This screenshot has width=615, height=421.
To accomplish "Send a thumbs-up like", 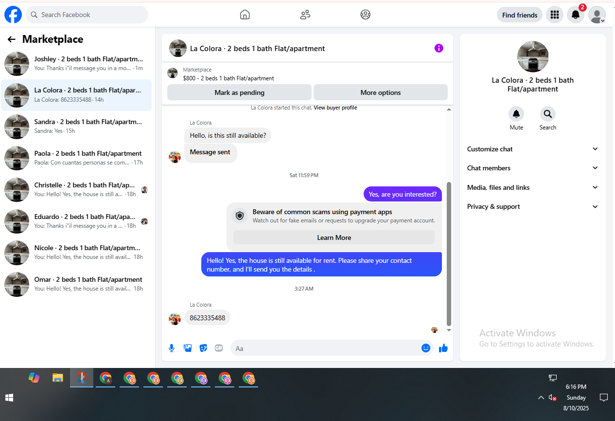I will [x=443, y=348].
